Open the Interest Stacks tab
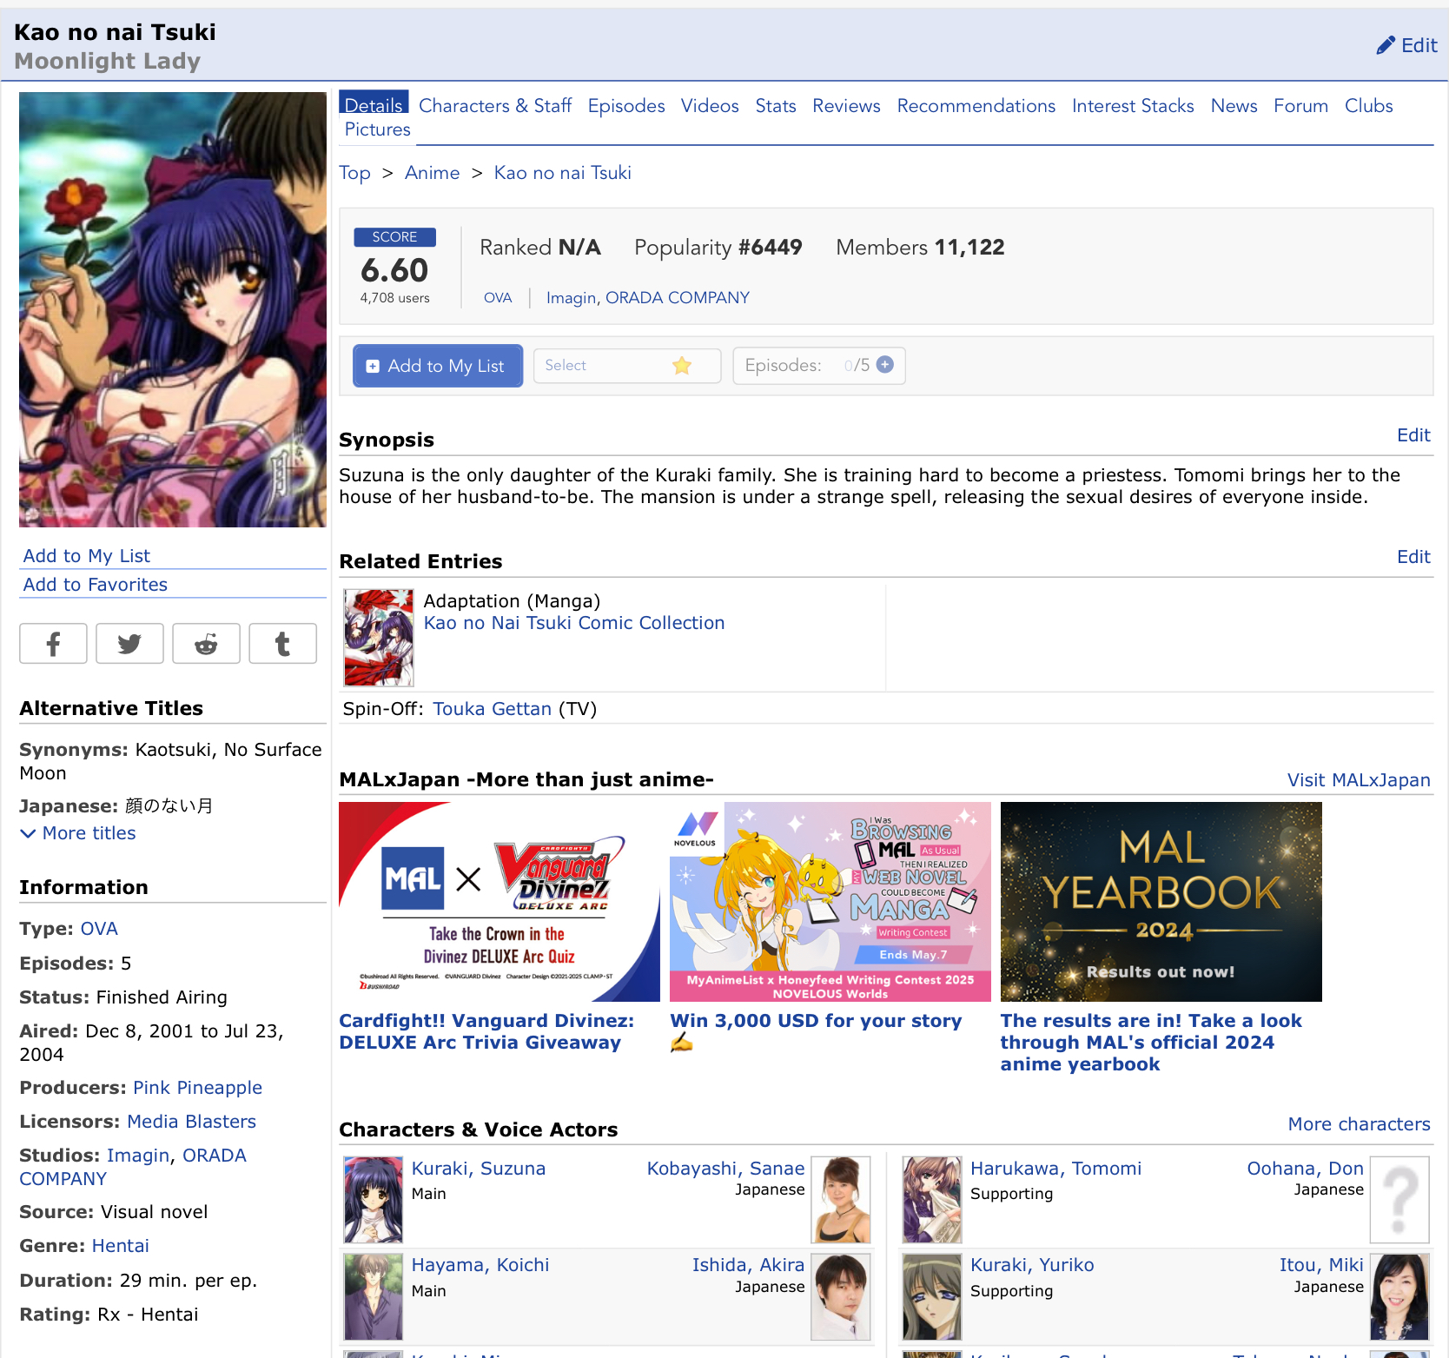Image resolution: width=1449 pixels, height=1358 pixels. coord(1133,106)
